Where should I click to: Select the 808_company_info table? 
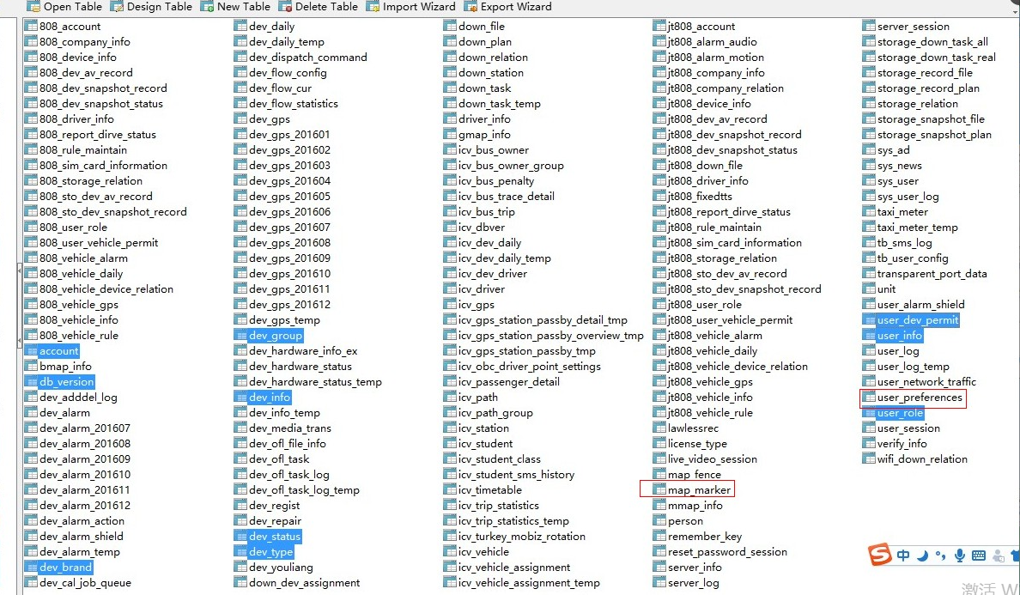click(x=84, y=41)
